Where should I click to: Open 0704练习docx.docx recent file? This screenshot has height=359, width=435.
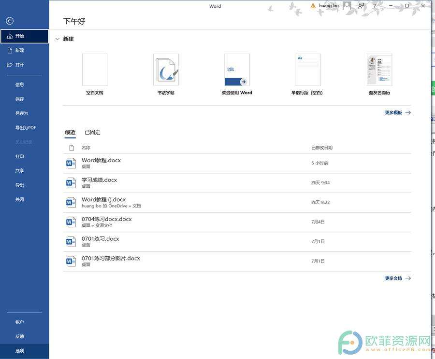(237, 222)
